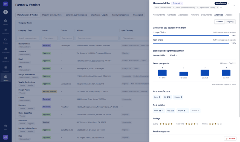Click the PO Amt chip
The width and height of the screenshot is (240, 142).
(x=195, y=111)
